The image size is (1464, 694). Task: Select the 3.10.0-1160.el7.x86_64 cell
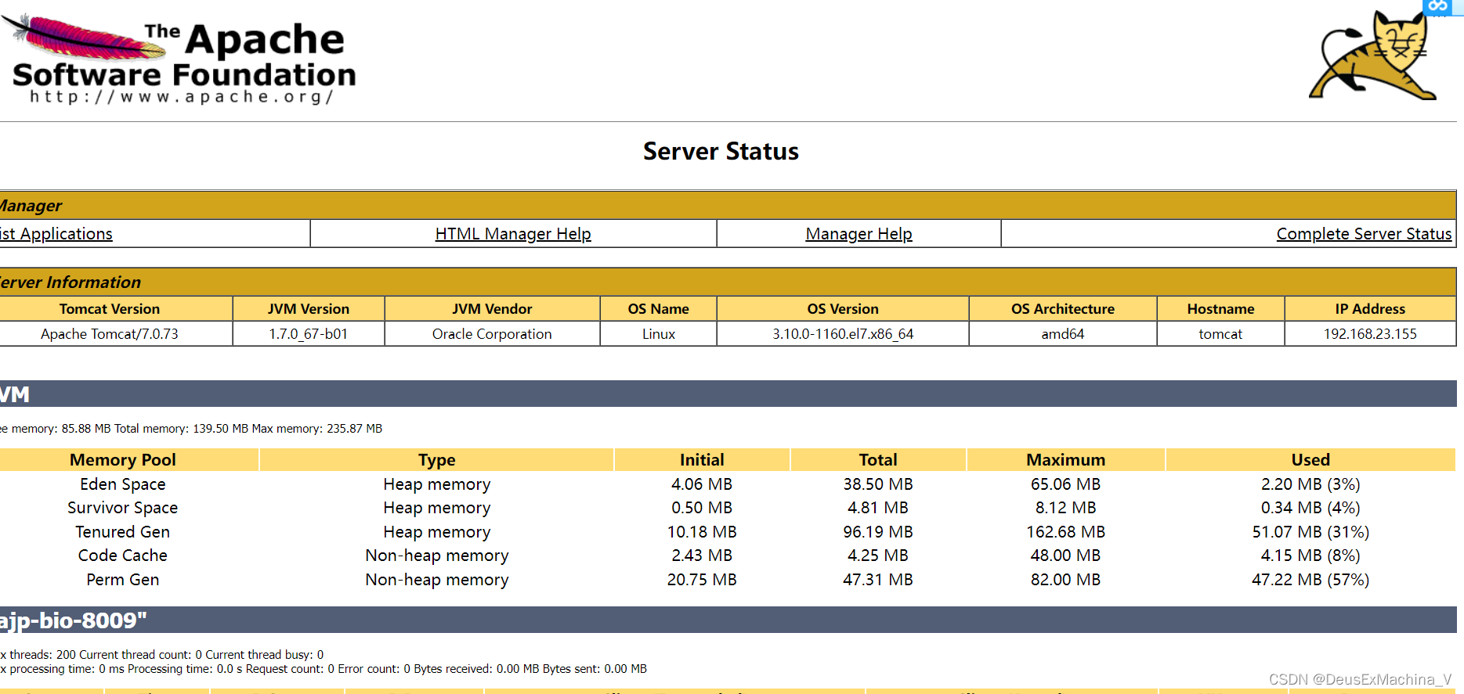click(843, 334)
